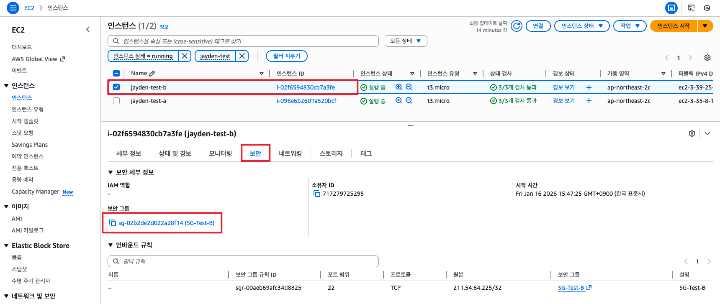The width and height of the screenshot is (720, 304).
Task: Zoom out on jayden-test-a instance state
Action: coord(409,100)
